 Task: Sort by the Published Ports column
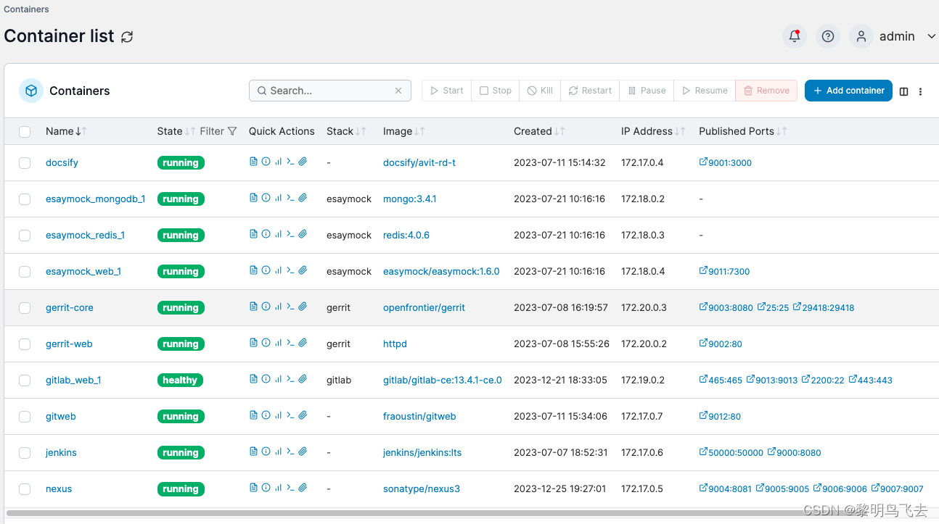click(x=742, y=131)
